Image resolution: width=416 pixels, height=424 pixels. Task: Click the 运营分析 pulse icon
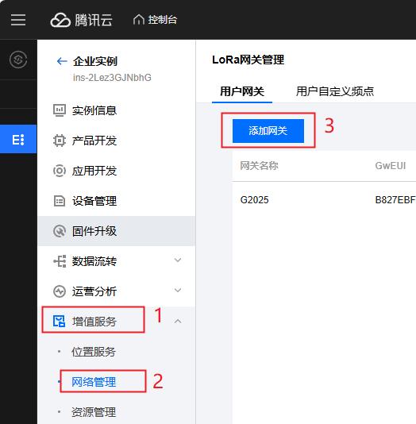coord(60,291)
